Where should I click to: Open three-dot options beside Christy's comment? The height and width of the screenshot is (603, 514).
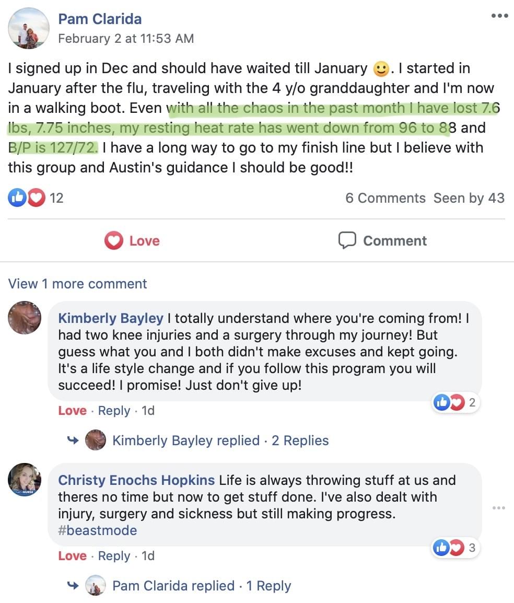[499, 508]
